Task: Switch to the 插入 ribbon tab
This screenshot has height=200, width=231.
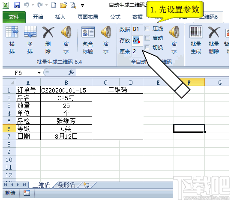Action: click(x=60, y=17)
